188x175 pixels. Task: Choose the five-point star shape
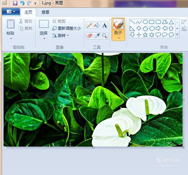coord(145,35)
